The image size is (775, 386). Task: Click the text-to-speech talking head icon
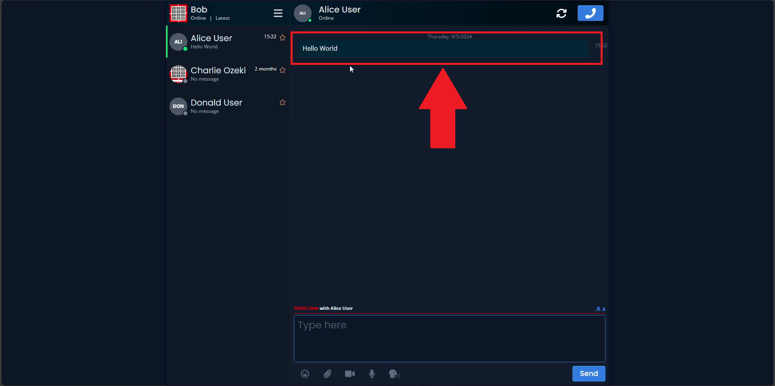click(394, 374)
